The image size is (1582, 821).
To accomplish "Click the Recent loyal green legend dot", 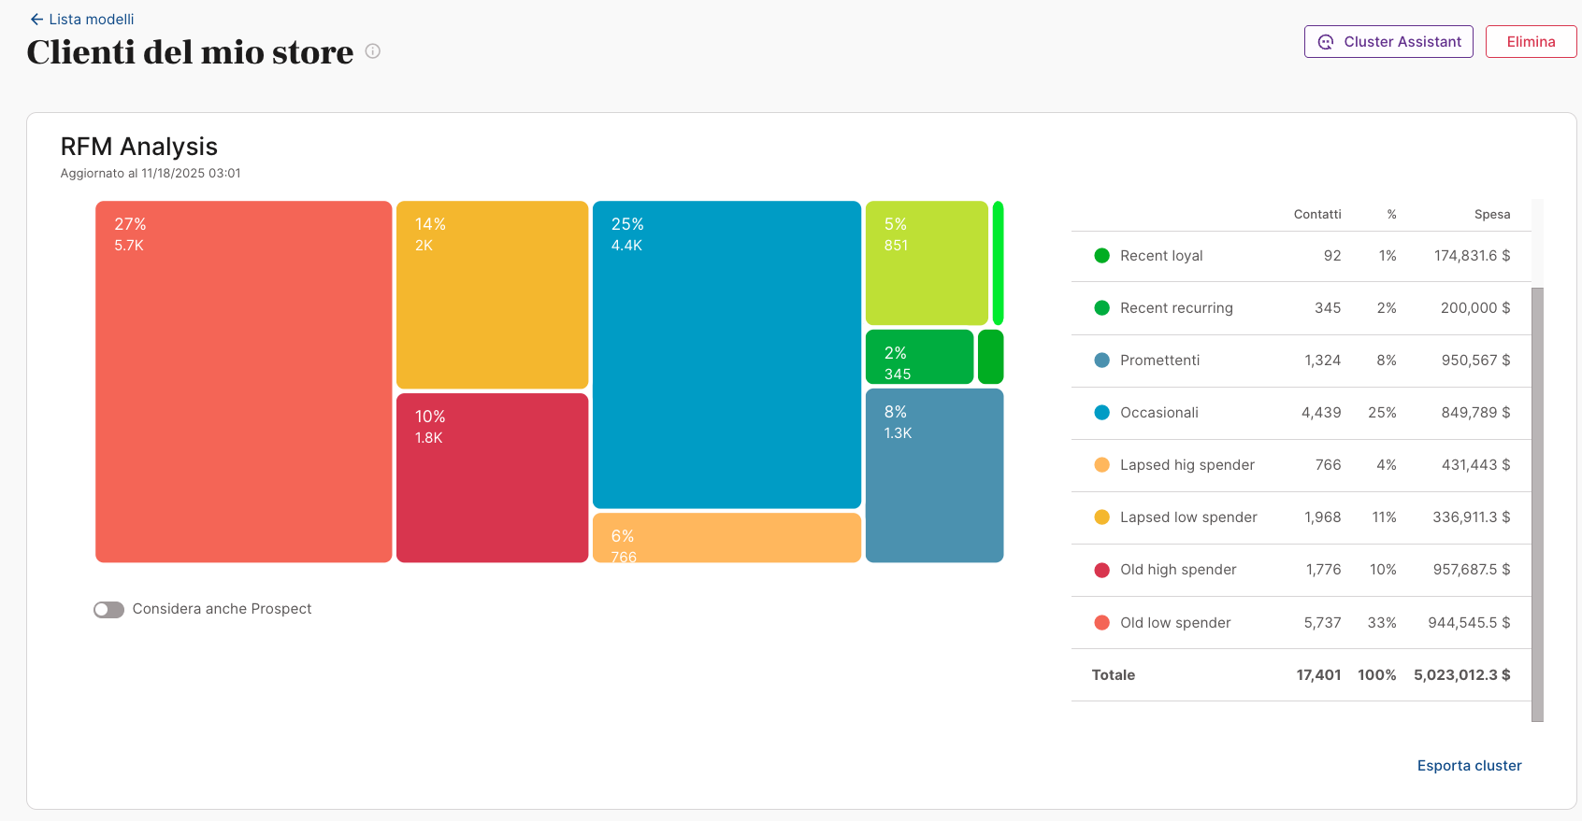I will point(1101,256).
